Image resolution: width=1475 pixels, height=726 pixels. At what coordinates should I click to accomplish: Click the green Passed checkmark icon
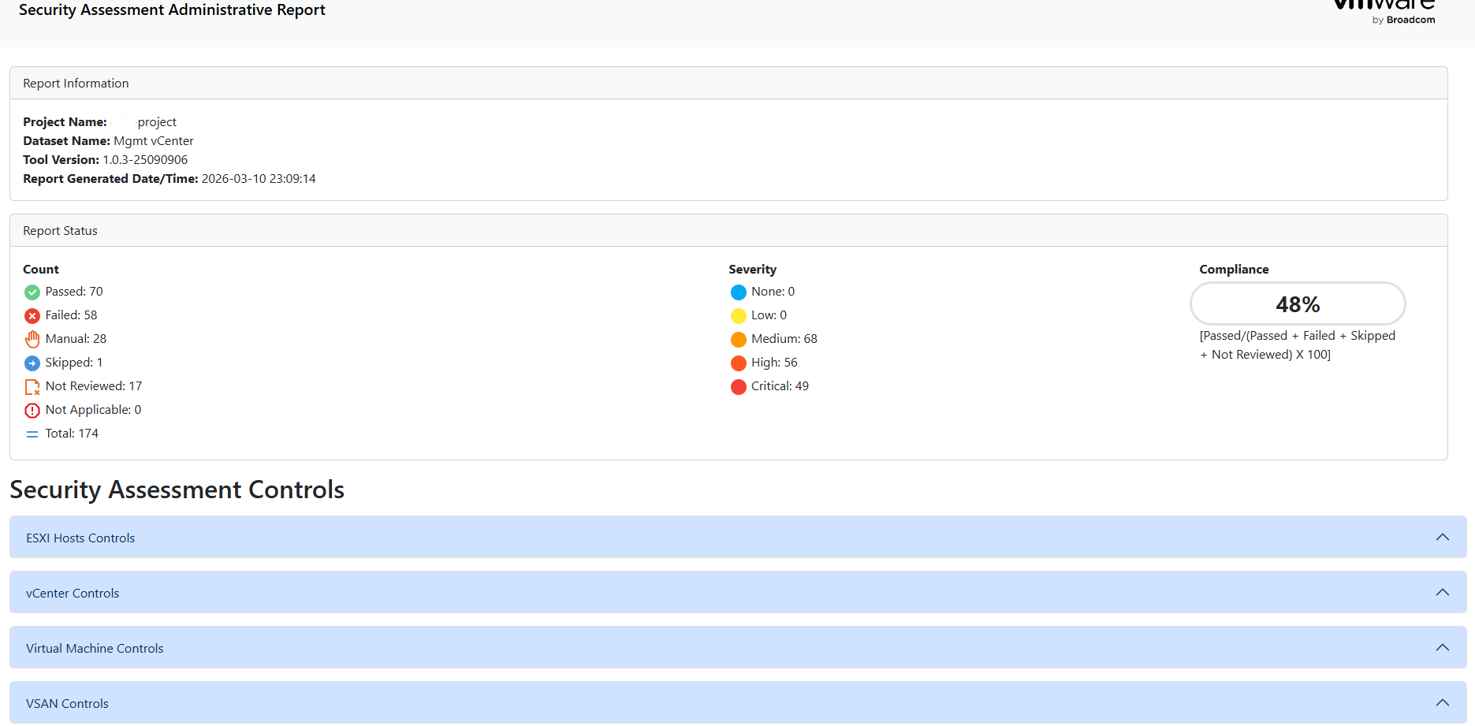click(32, 292)
